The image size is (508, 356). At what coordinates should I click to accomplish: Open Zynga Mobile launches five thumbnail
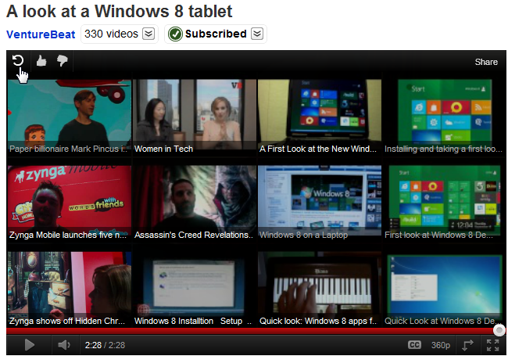pos(70,203)
